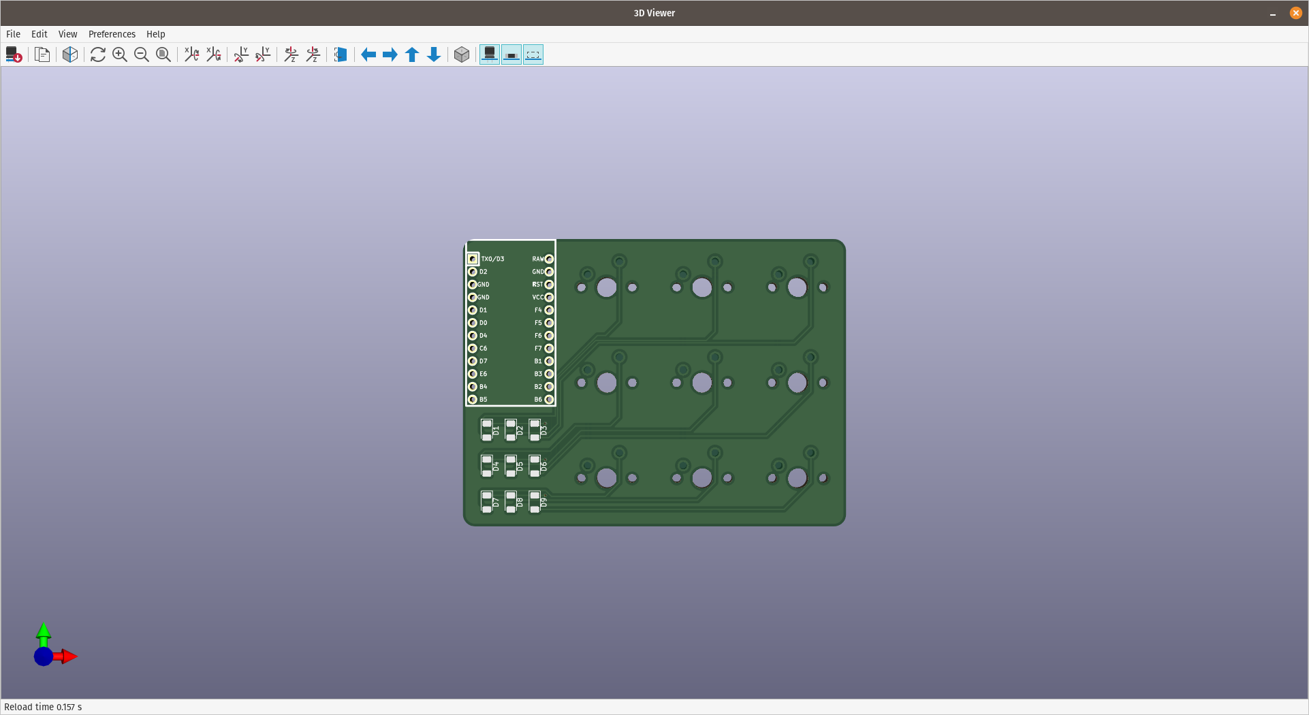This screenshot has height=715, width=1309.
Task: Pan the board up with arrow
Action: pos(412,54)
